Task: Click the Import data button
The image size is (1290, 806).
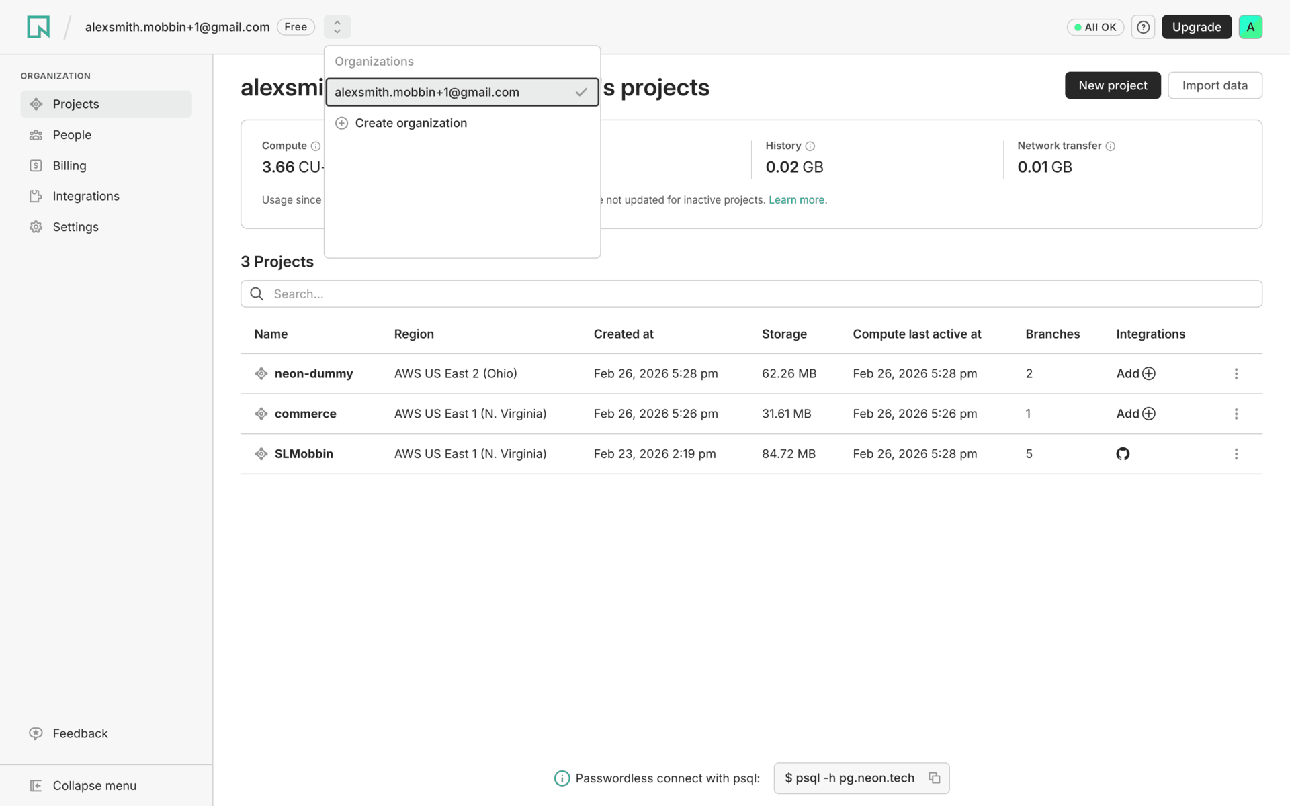Action: [1215, 85]
